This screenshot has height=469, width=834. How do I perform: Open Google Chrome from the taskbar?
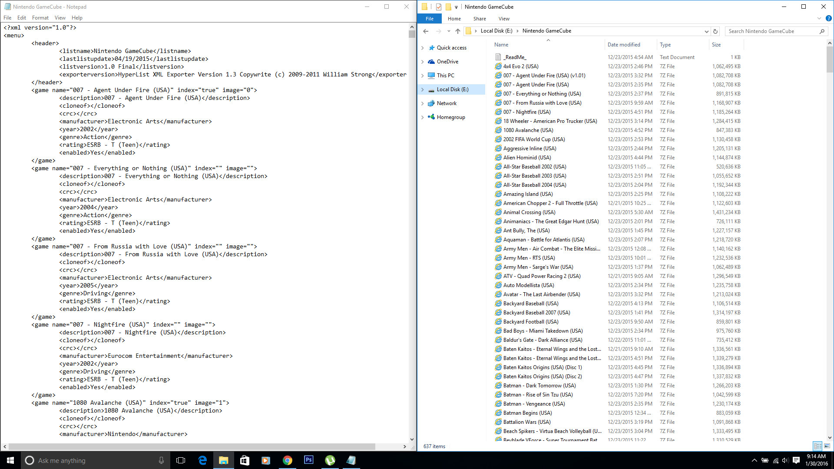click(287, 460)
